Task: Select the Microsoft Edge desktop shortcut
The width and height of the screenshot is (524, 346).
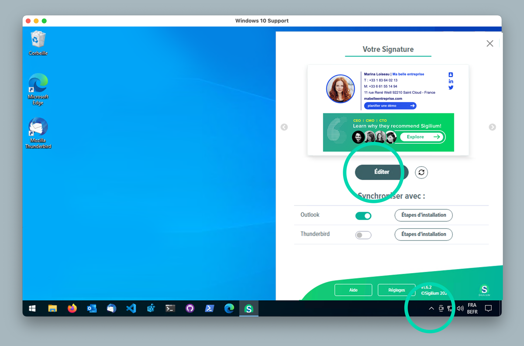Action: [38, 89]
